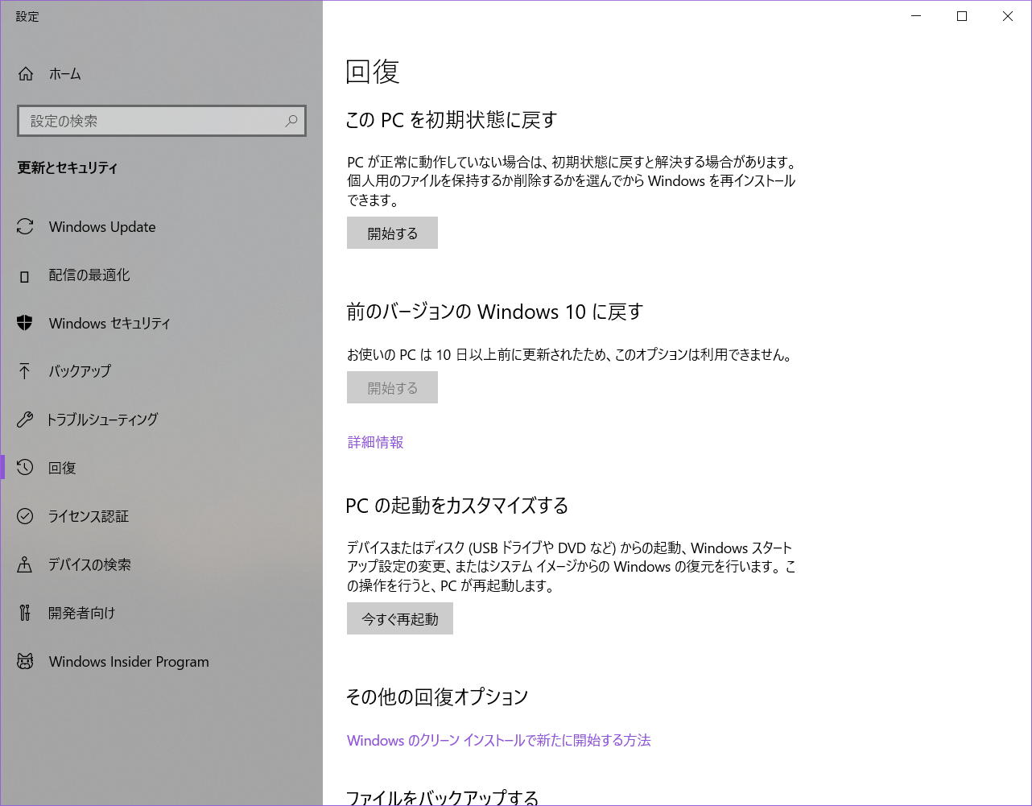Open 開発者向け settings

[161, 613]
